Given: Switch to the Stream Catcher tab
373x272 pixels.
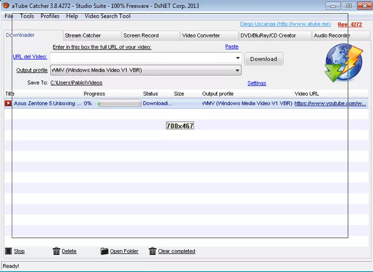Looking at the screenshot, I should pyautogui.click(x=92, y=35).
